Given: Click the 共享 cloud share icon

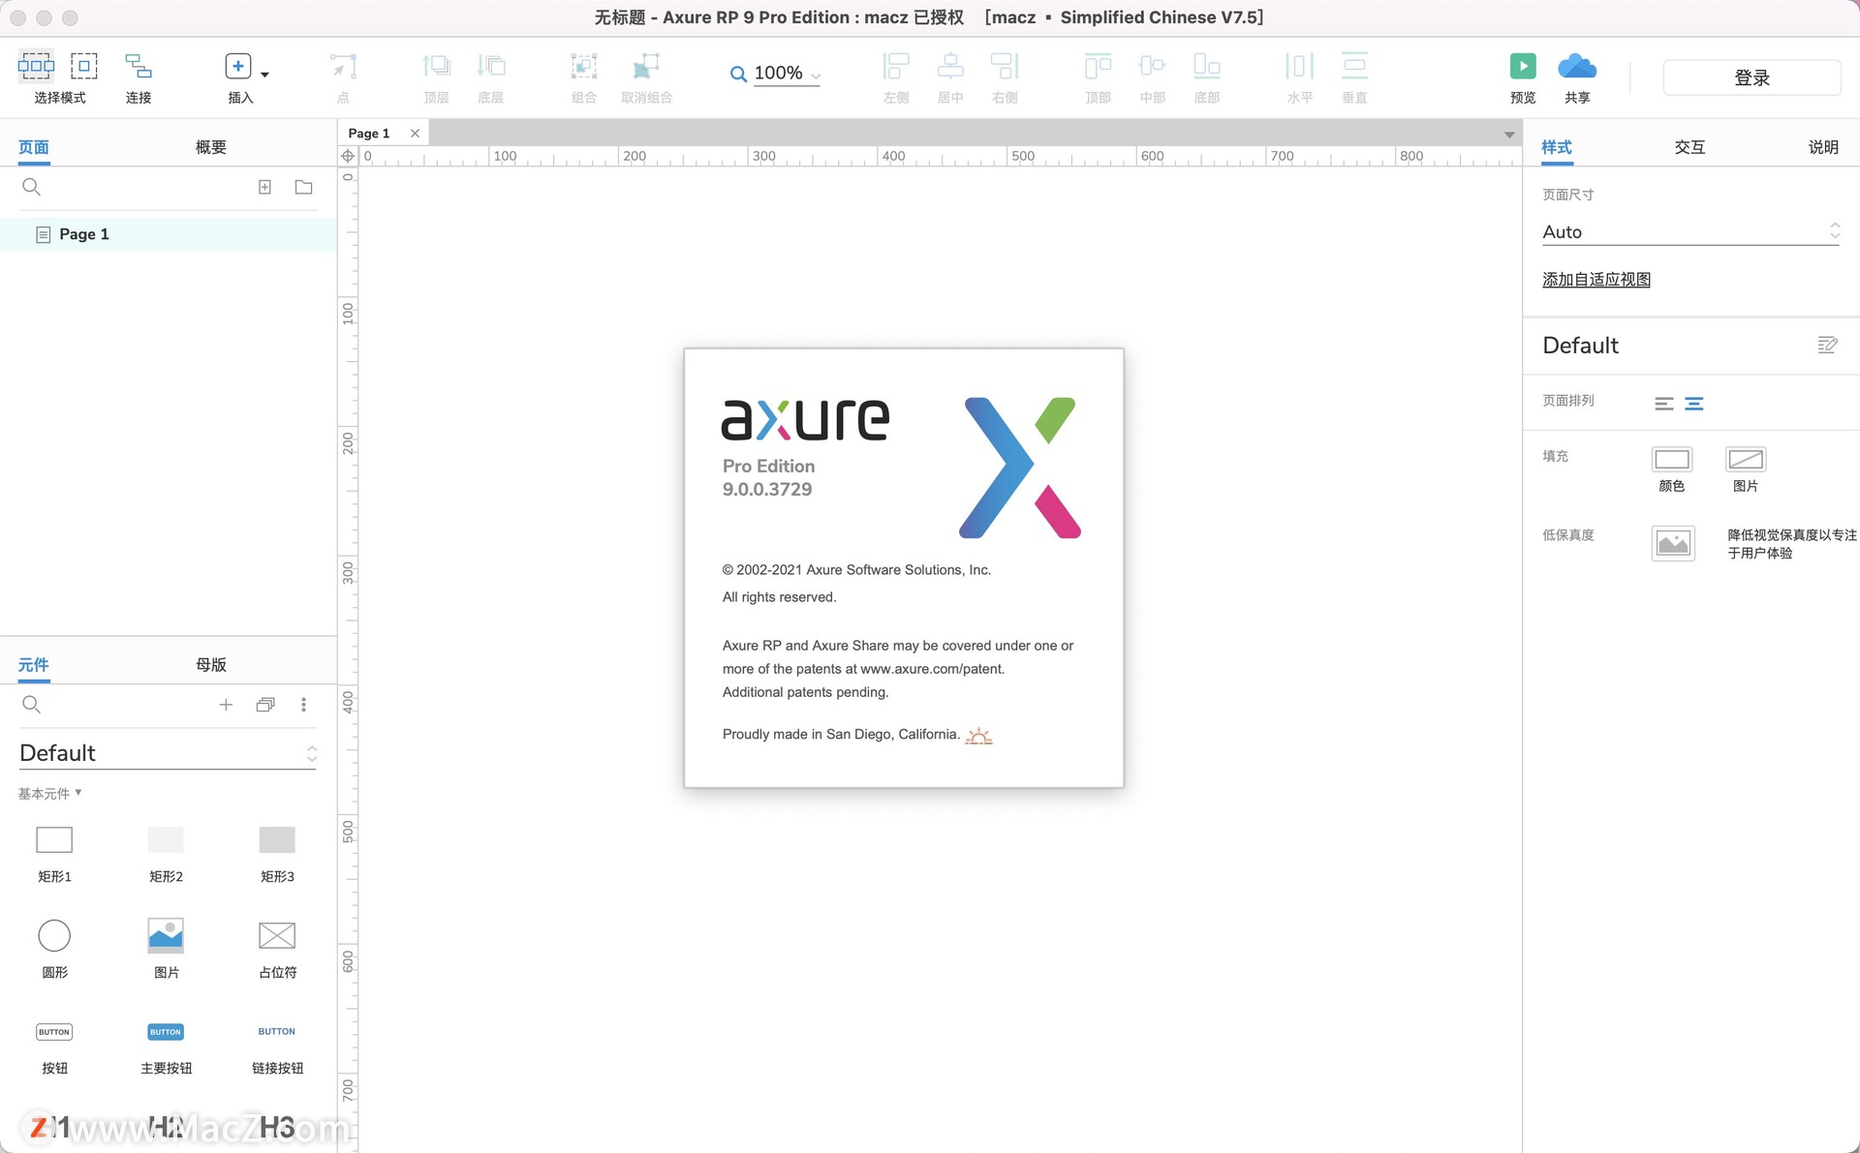Looking at the screenshot, I should click(1577, 66).
